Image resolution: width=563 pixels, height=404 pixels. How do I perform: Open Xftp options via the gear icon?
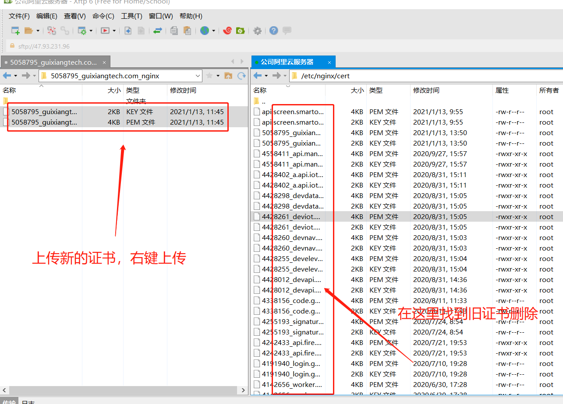[257, 31]
